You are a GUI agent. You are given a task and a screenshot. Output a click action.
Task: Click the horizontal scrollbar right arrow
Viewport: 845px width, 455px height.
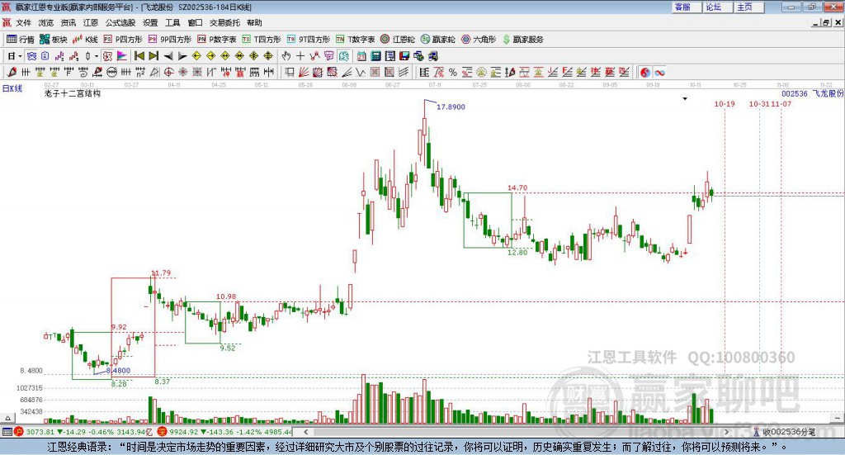click(x=726, y=432)
